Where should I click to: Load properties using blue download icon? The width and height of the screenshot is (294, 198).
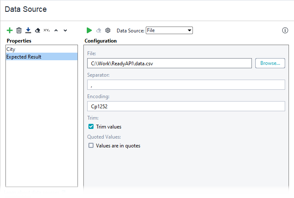click(x=28, y=30)
